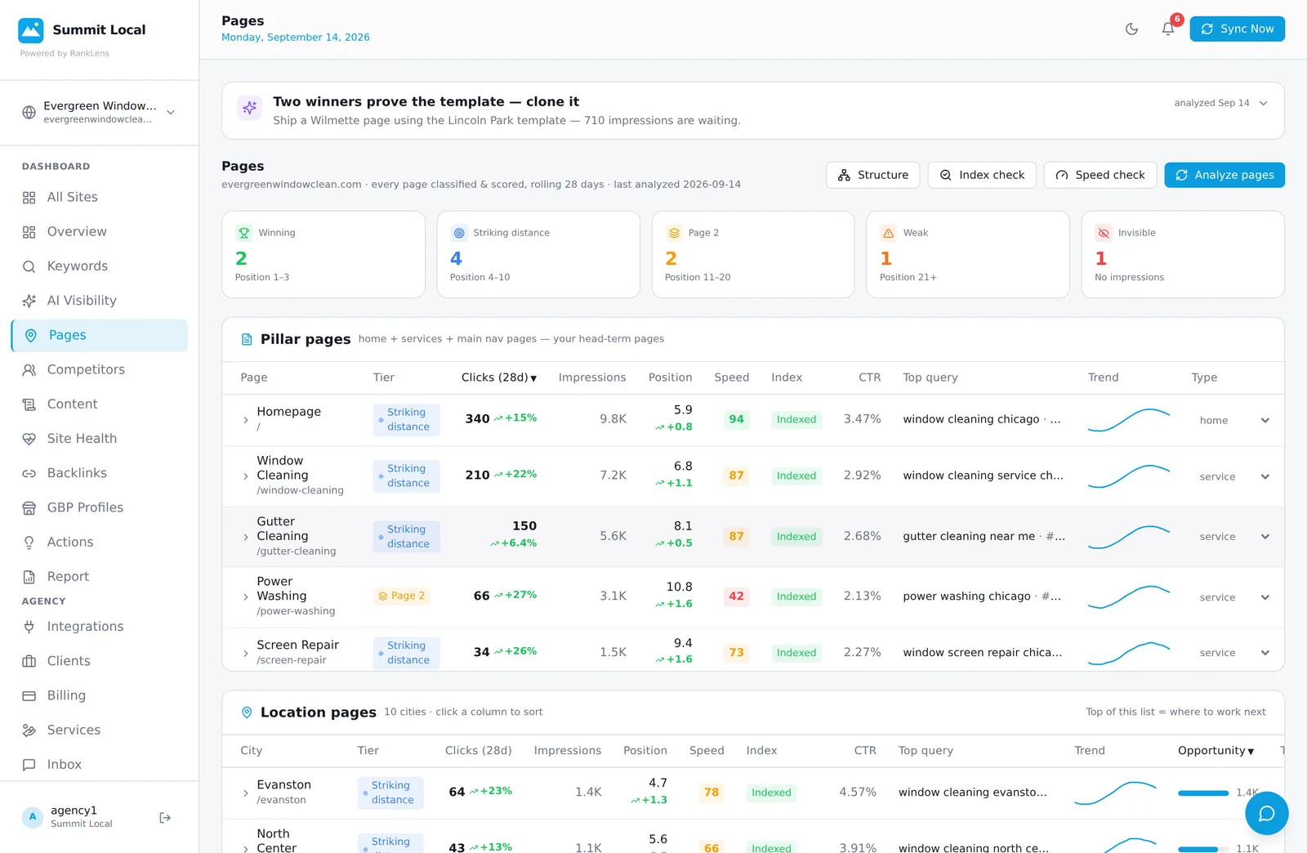Run the Index check
Viewport: 1307px width, 853px height.
[x=982, y=175]
